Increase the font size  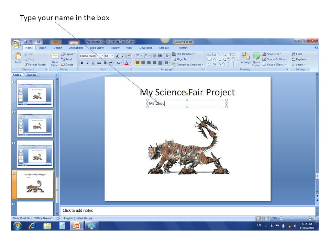click(x=118, y=56)
